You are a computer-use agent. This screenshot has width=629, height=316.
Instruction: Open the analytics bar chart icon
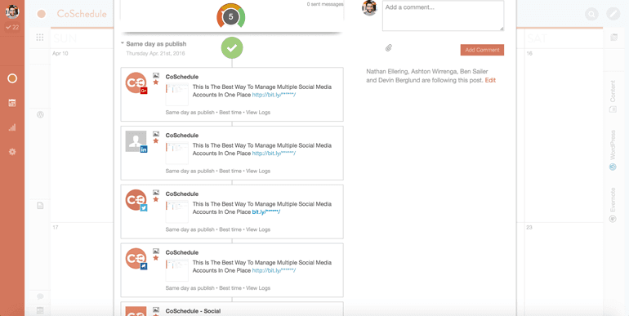pyautogui.click(x=12, y=127)
